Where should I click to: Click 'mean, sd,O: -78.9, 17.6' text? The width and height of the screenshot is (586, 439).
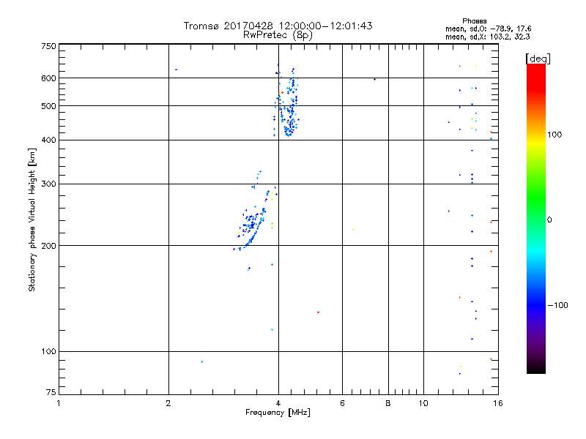(x=488, y=29)
